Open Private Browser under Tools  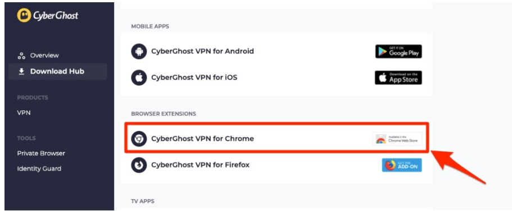tap(41, 154)
